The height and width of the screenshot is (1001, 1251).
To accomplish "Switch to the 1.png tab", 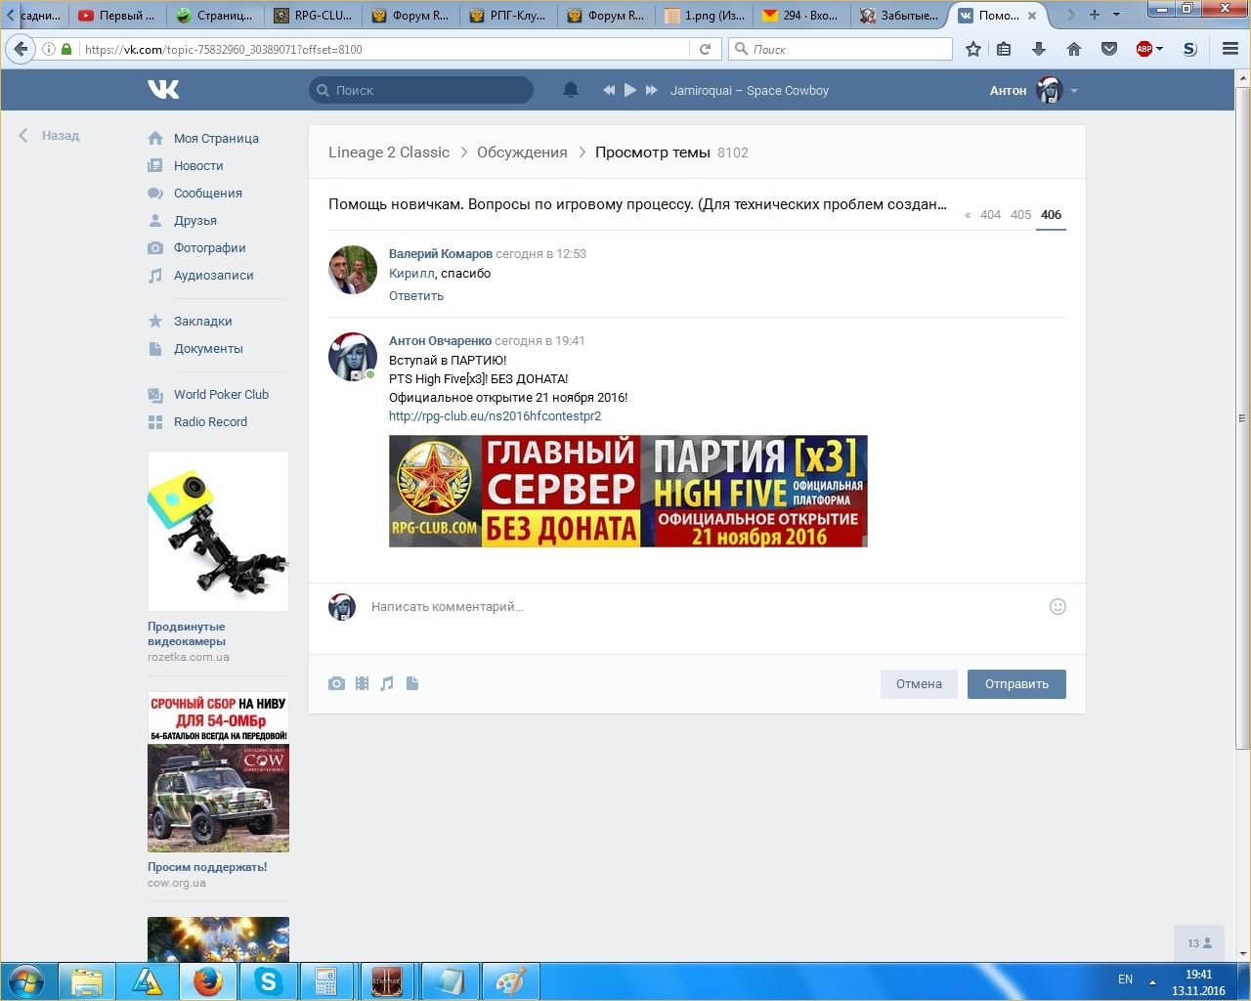I will (x=705, y=15).
